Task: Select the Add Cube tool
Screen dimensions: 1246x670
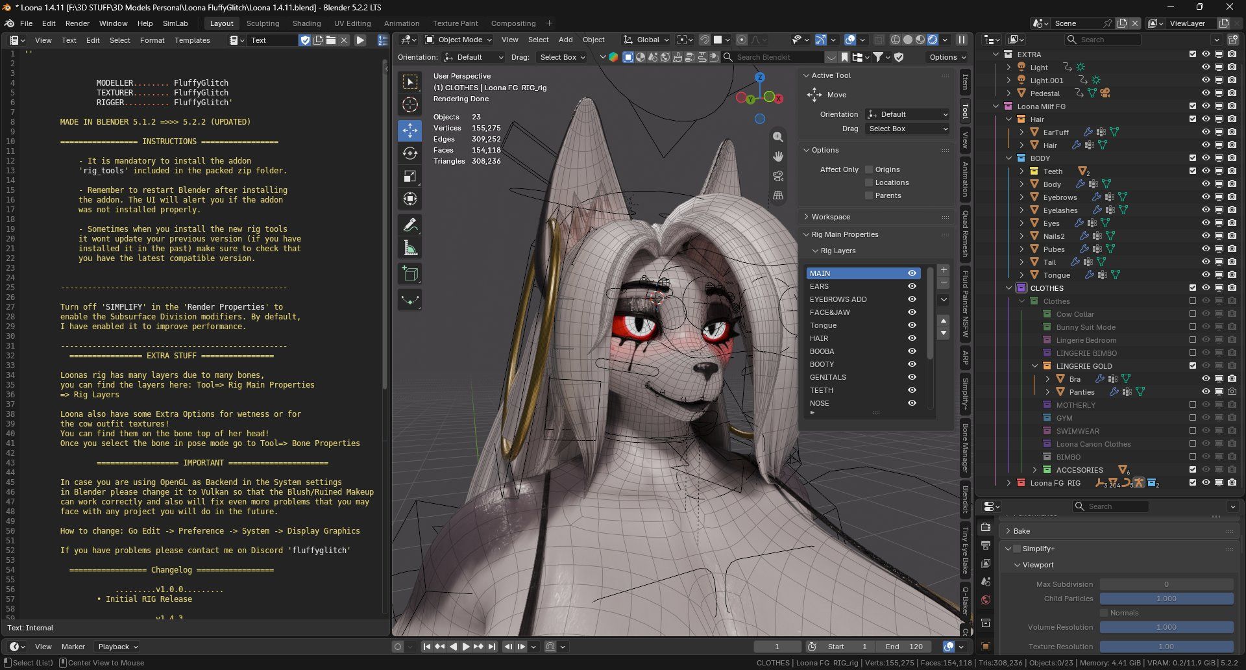Action: (409, 274)
